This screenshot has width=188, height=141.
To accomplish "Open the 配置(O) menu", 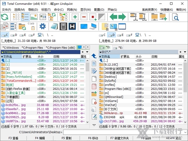I will click(x=99, y=10).
